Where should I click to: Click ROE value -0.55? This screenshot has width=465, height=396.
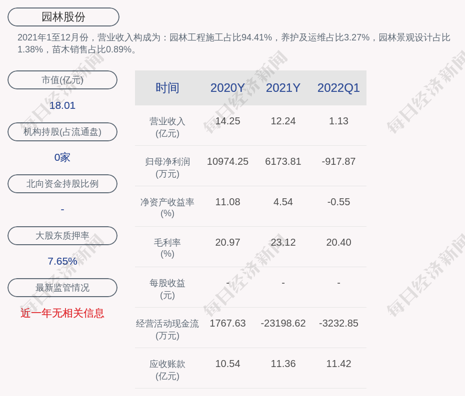click(x=338, y=202)
